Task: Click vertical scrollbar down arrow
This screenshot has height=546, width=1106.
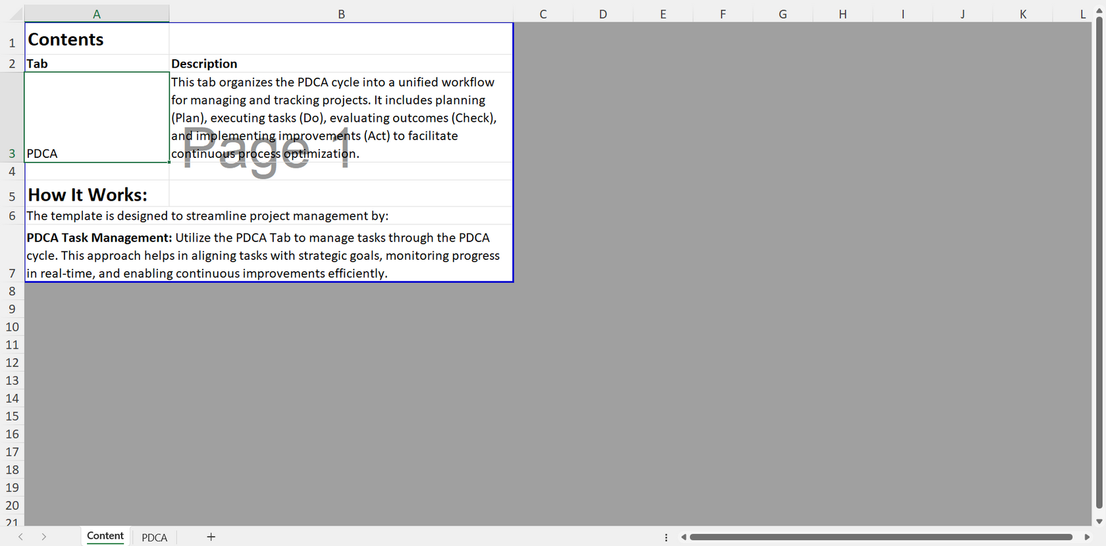Action: (x=1099, y=521)
